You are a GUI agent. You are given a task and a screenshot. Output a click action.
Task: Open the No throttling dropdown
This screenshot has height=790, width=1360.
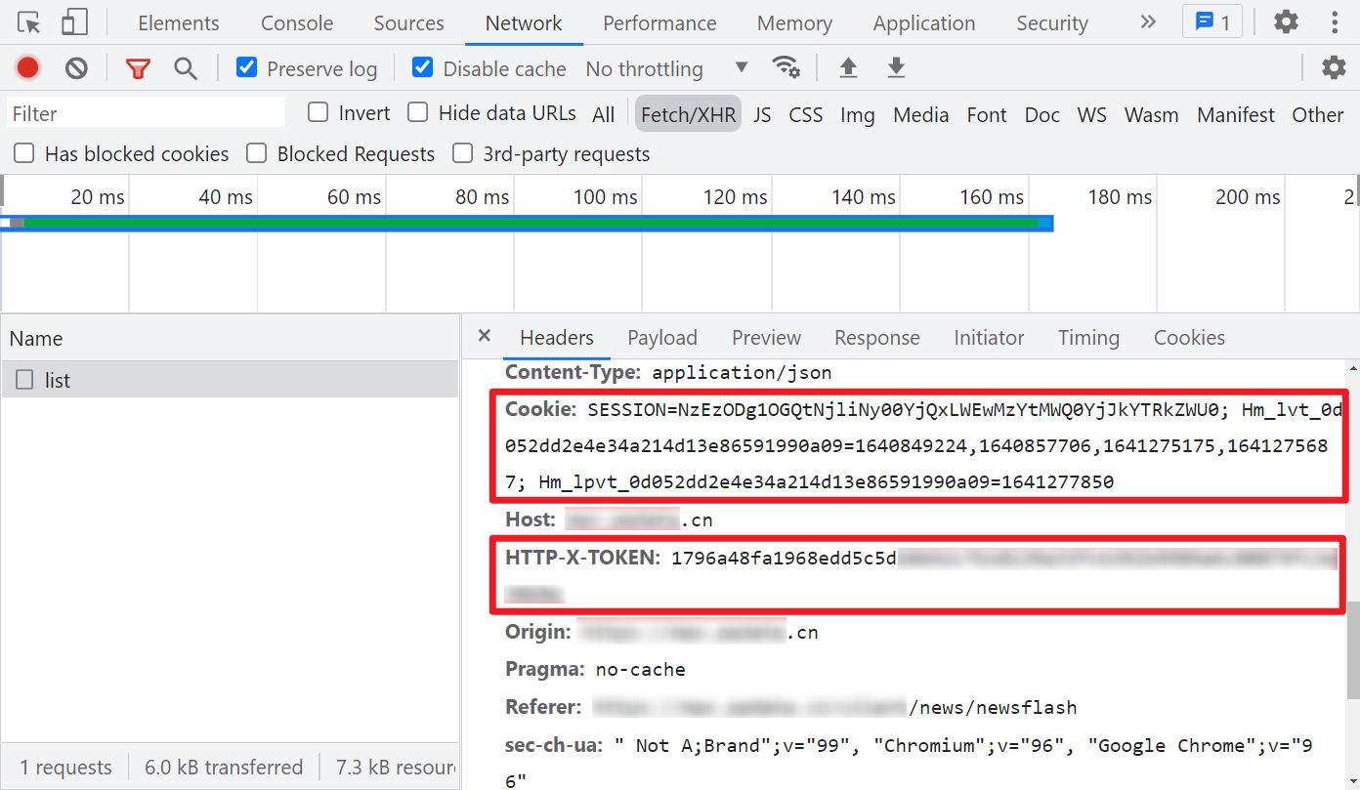(666, 68)
